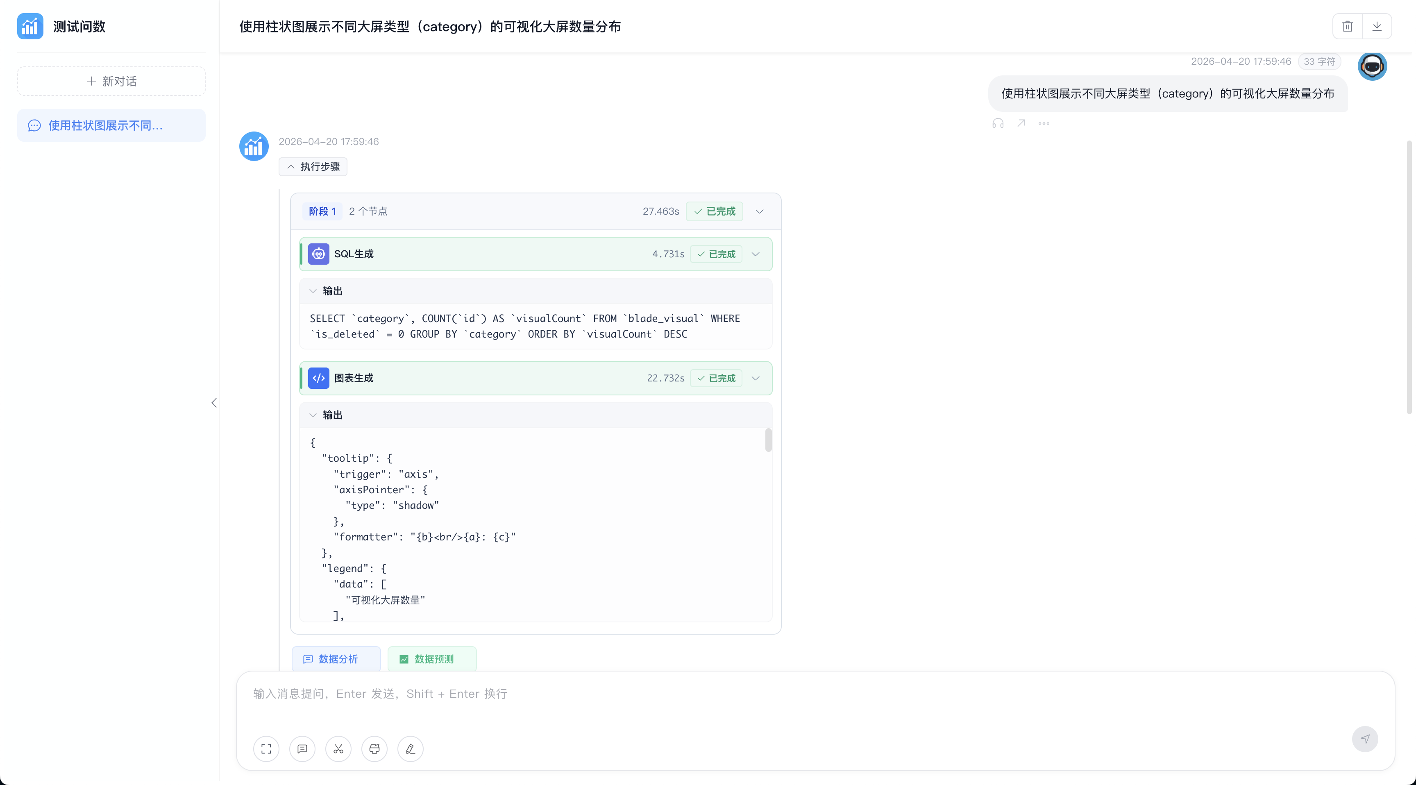The height and width of the screenshot is (785, 1416).
Task: Collapse the 图表生成 node chevron
Action: pyautogui.click(x=756, y=378)
